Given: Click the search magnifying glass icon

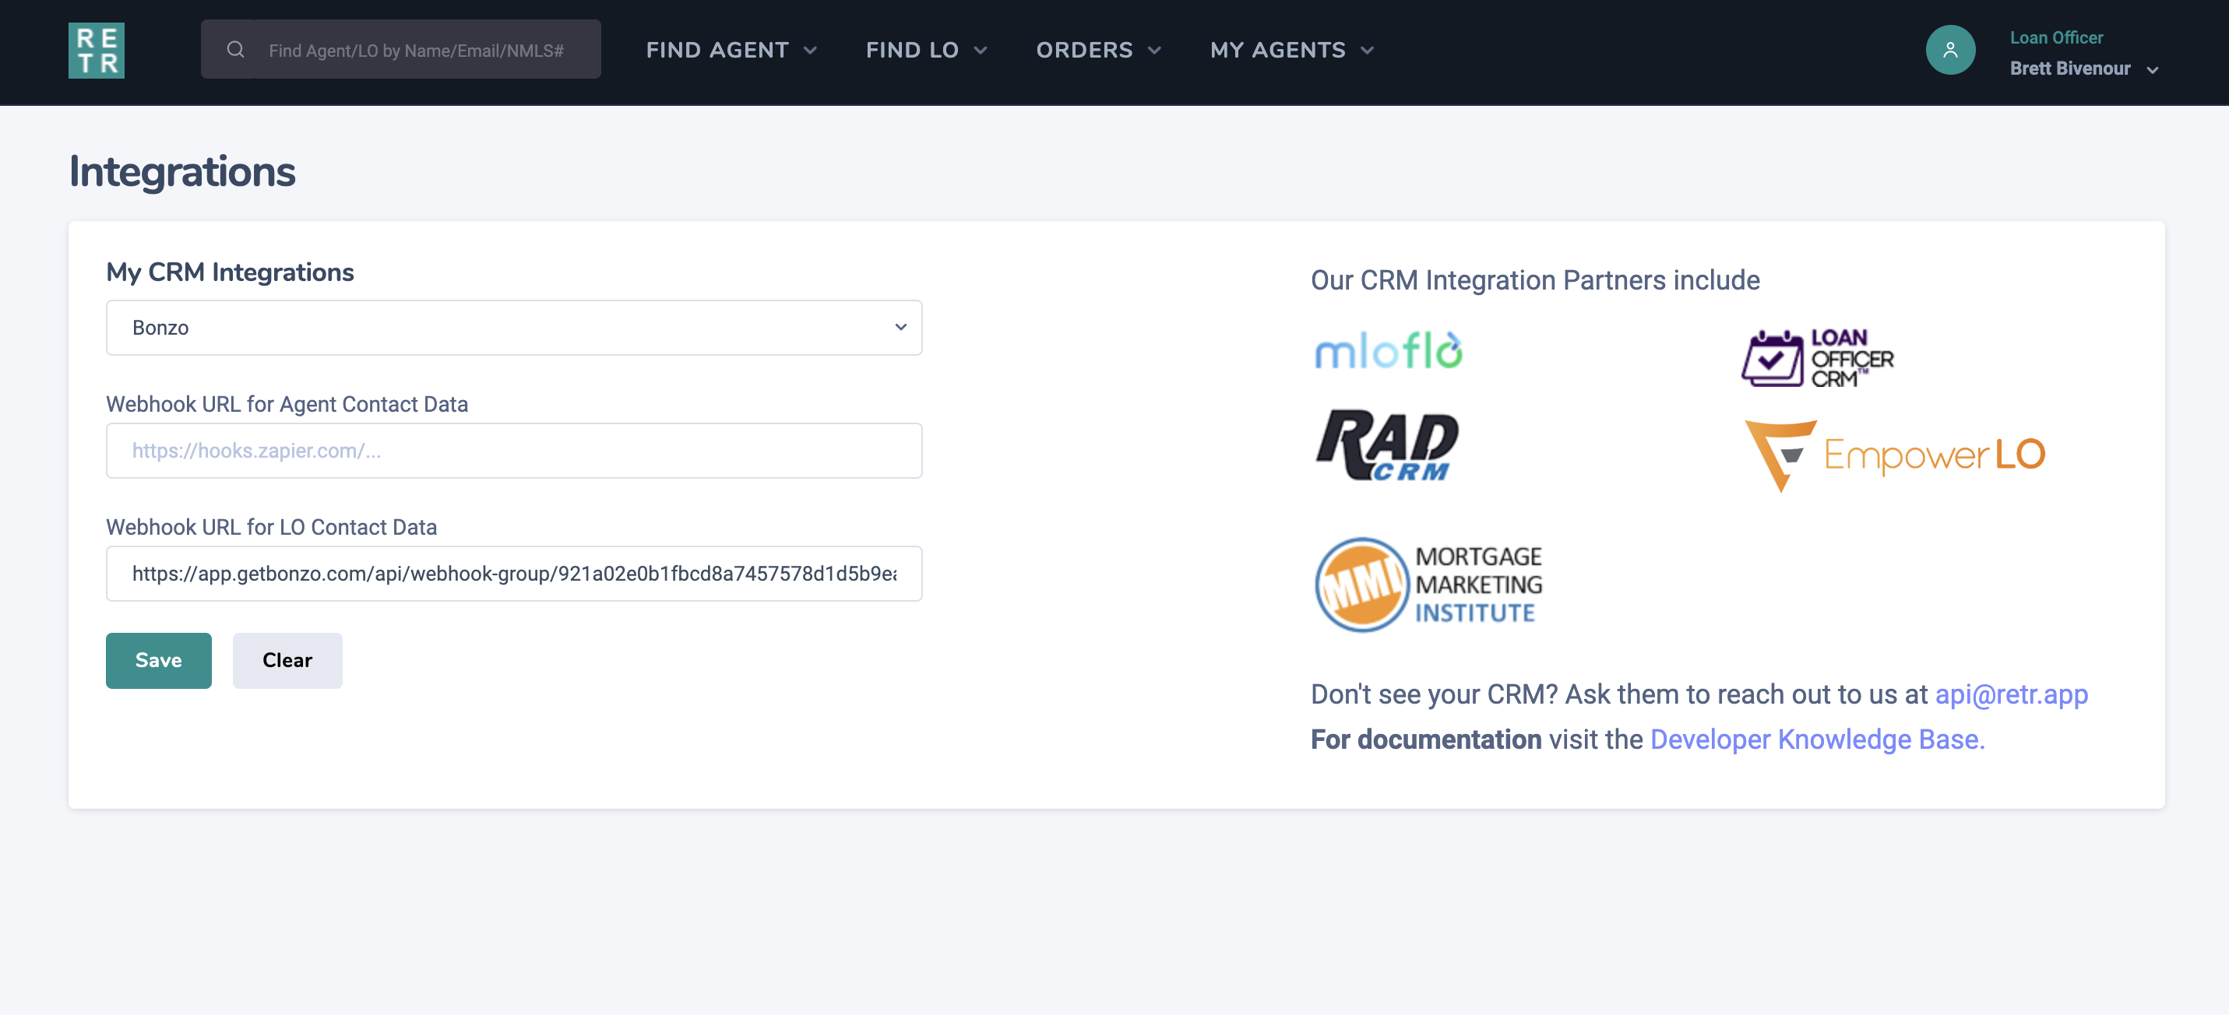Looking at the screenshot, I should pyautogui.click(x=235, y=49).
